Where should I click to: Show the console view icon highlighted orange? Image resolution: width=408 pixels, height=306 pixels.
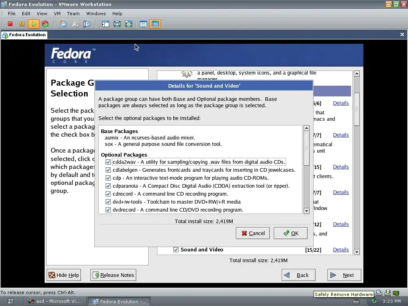(155, 24)
